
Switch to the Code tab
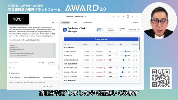click(x=75, y=22)
